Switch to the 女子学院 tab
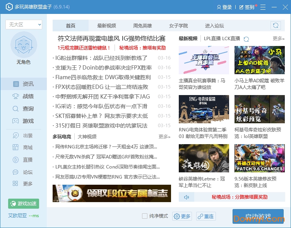Viewport: 291px width, 228px height. point(178,26)
